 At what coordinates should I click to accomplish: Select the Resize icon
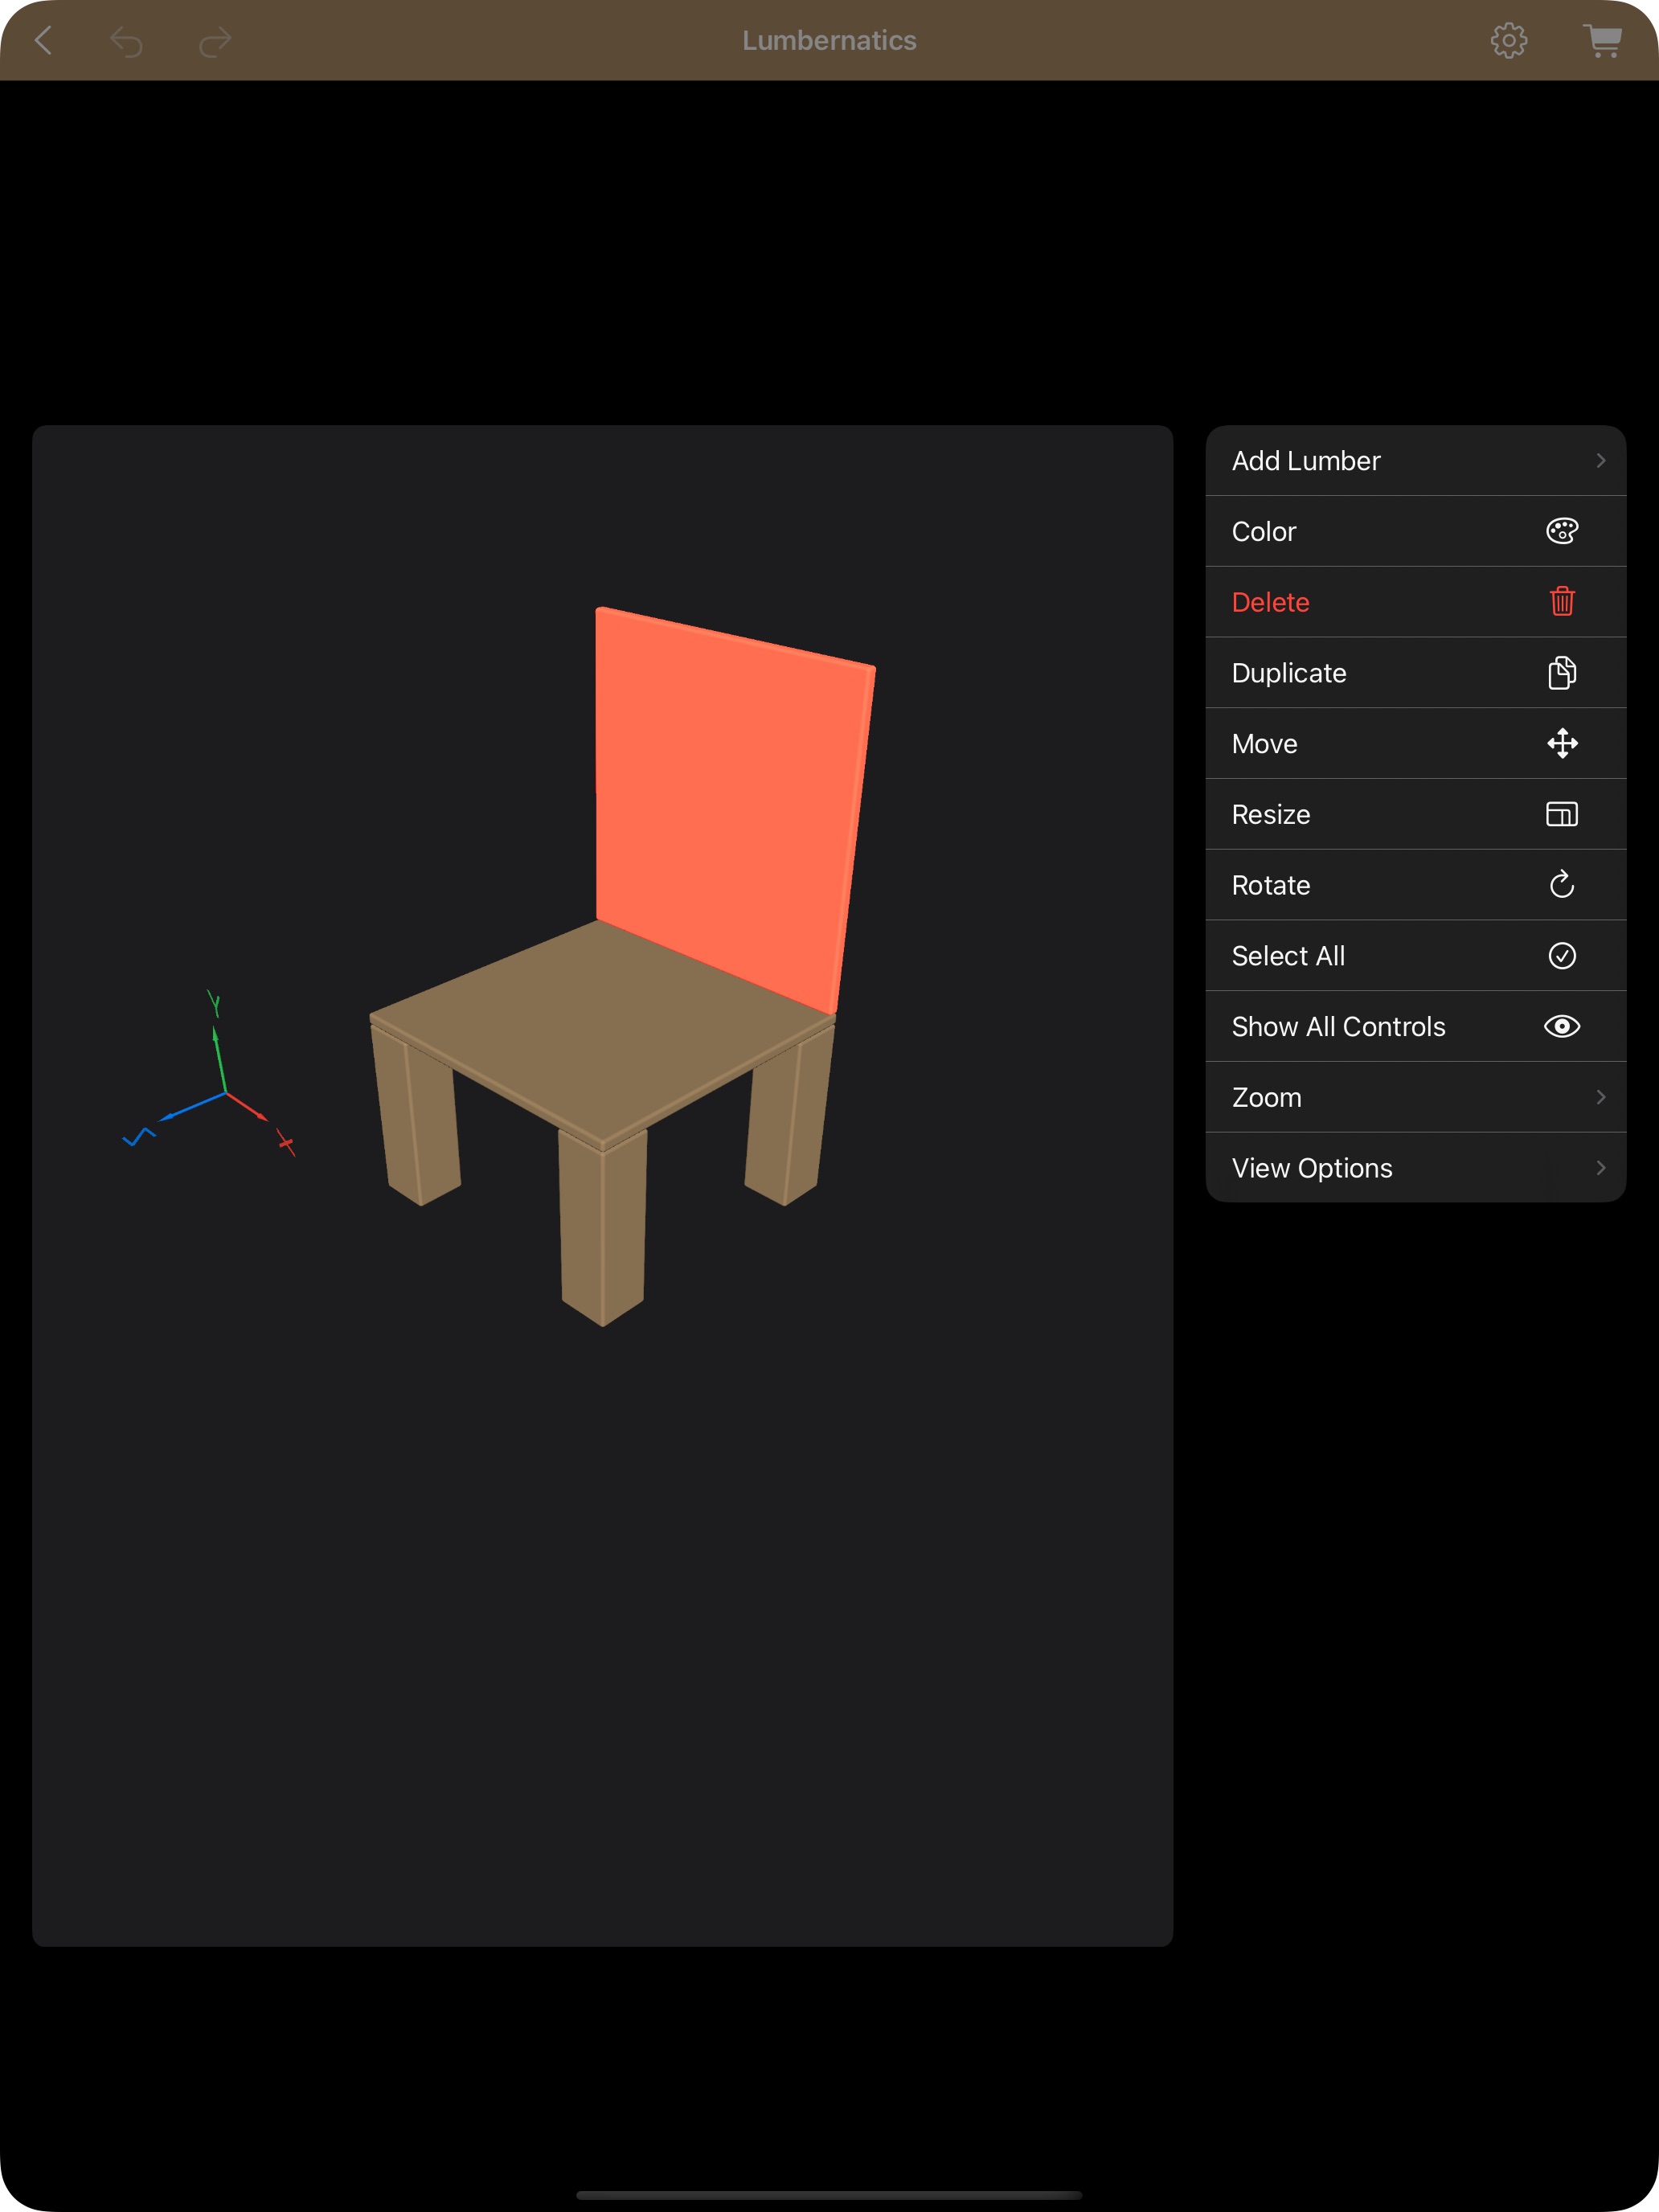pyautogui.click(x=1562, y=814)
